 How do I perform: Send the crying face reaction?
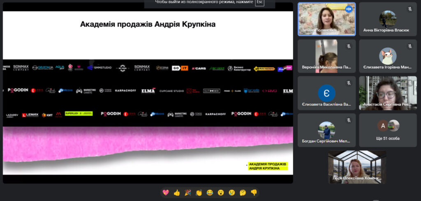tap(232, 192)
